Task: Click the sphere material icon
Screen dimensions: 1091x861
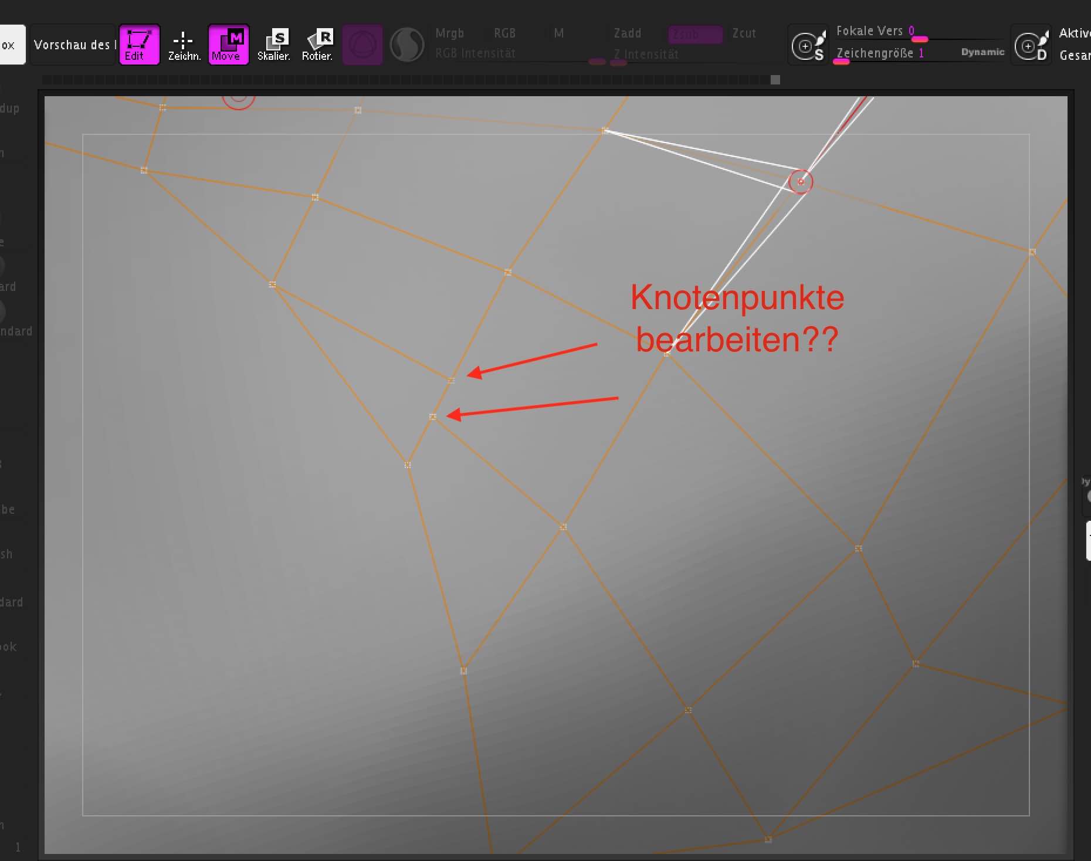Action: tap(407, 45)
